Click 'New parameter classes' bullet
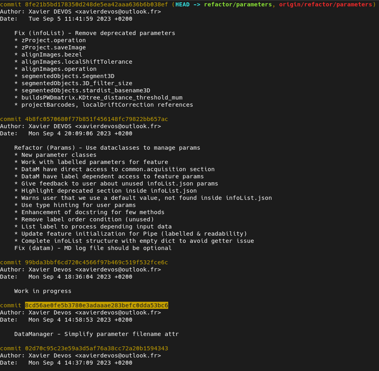Viewport: 379px width, 371px height. click(x=55, y=155)
